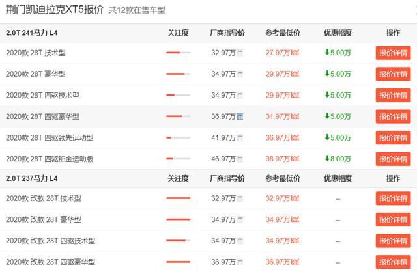417x272 pixels.
Task: Open calculator icon for 改款 28T 技术型
Action: click(240, 198)
